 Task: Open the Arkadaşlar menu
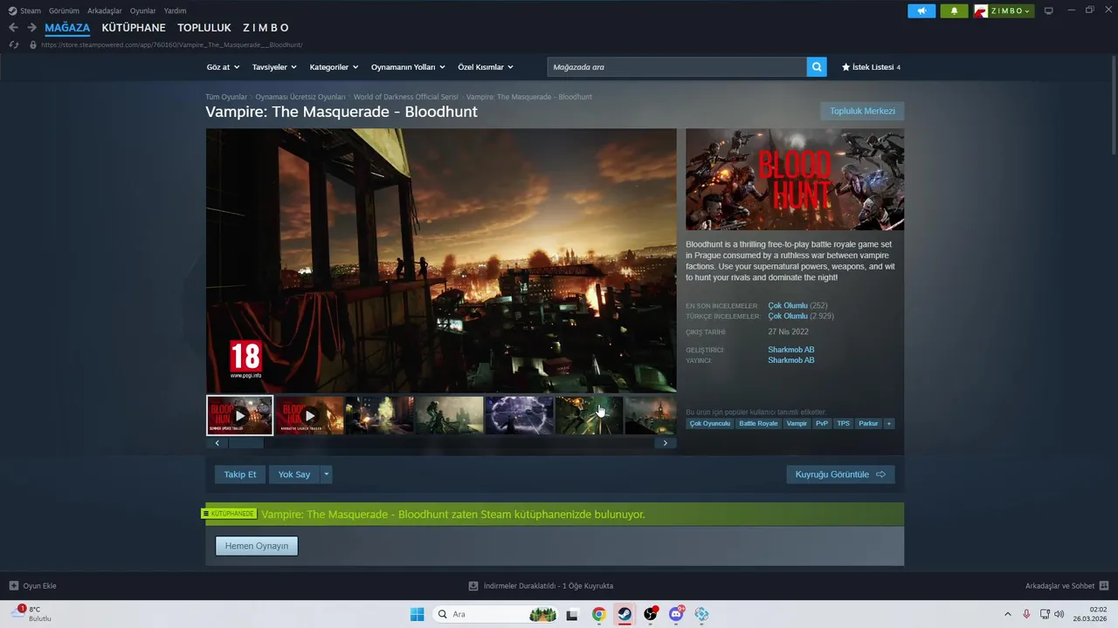105,10
